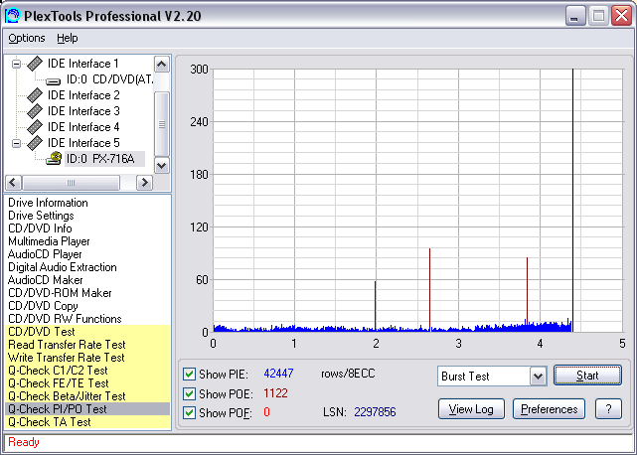Click the LSN value 2297856
Image resolution: width=637 pixels, height=455 pixels.
point(375,412)
